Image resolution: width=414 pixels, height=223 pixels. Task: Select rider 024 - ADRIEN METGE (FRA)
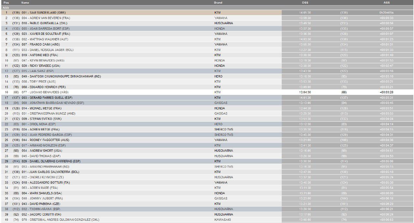[x=40, y=129]
